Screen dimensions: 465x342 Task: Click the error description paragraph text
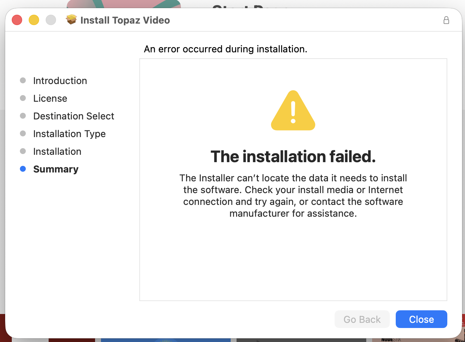point(293,196)
